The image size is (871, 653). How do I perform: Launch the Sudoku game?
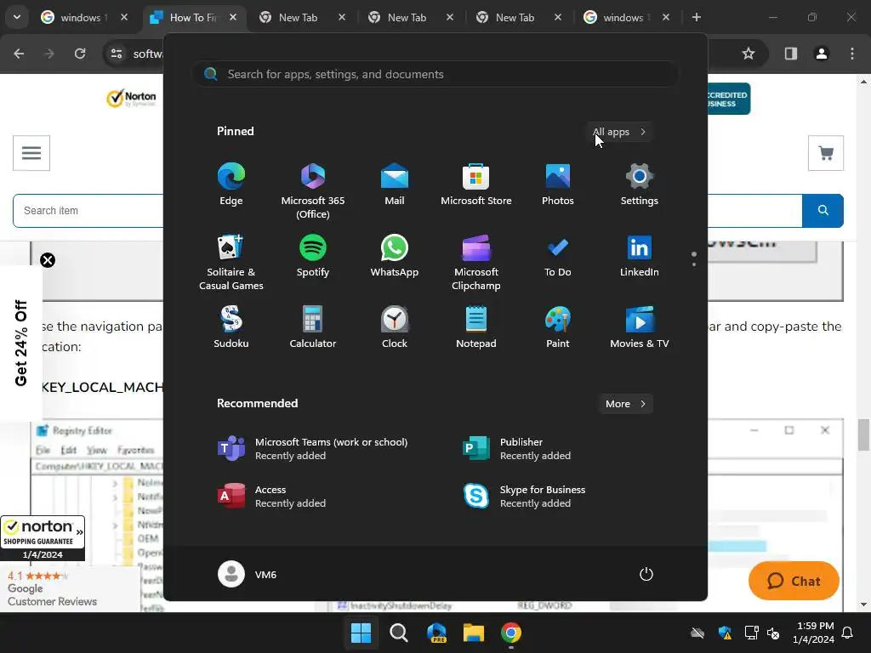point(231,327)
